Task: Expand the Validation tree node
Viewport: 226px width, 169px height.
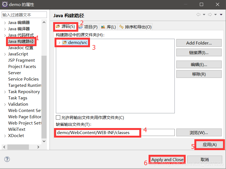Action: point(5,105)
